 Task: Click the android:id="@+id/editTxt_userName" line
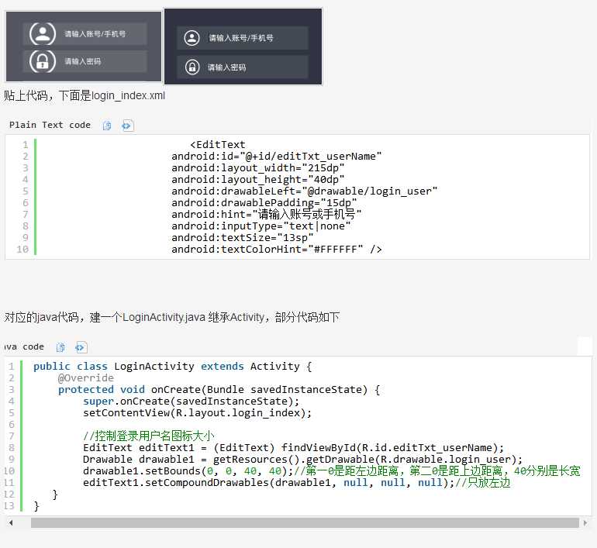coord(277,156)
